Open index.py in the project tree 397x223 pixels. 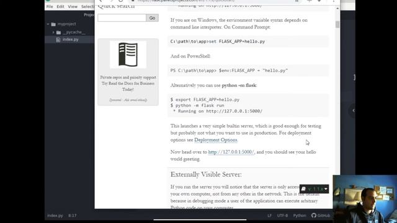pyautogui.click(x=70, y=40)
